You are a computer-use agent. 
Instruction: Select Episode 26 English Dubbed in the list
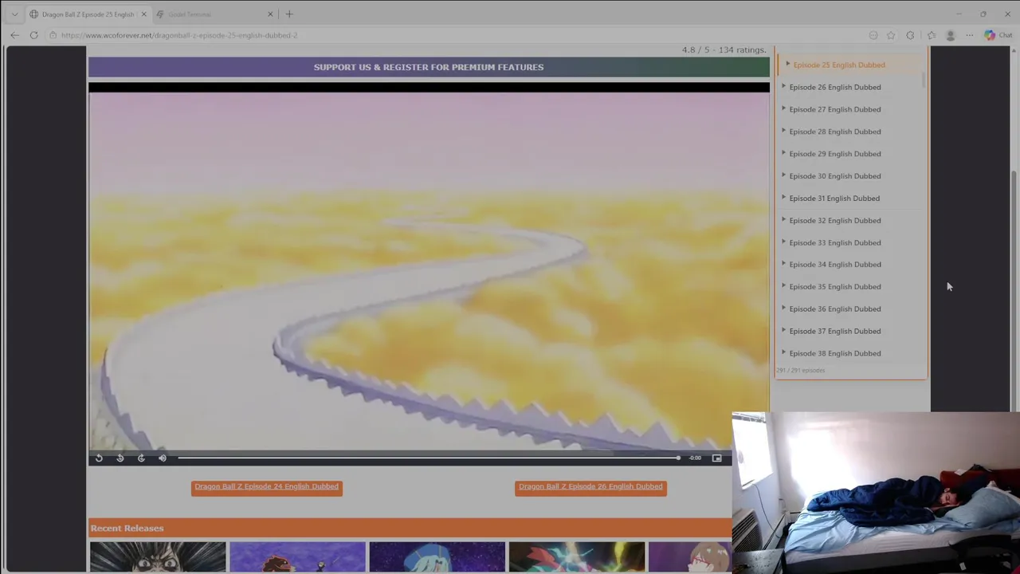(834, 87)
